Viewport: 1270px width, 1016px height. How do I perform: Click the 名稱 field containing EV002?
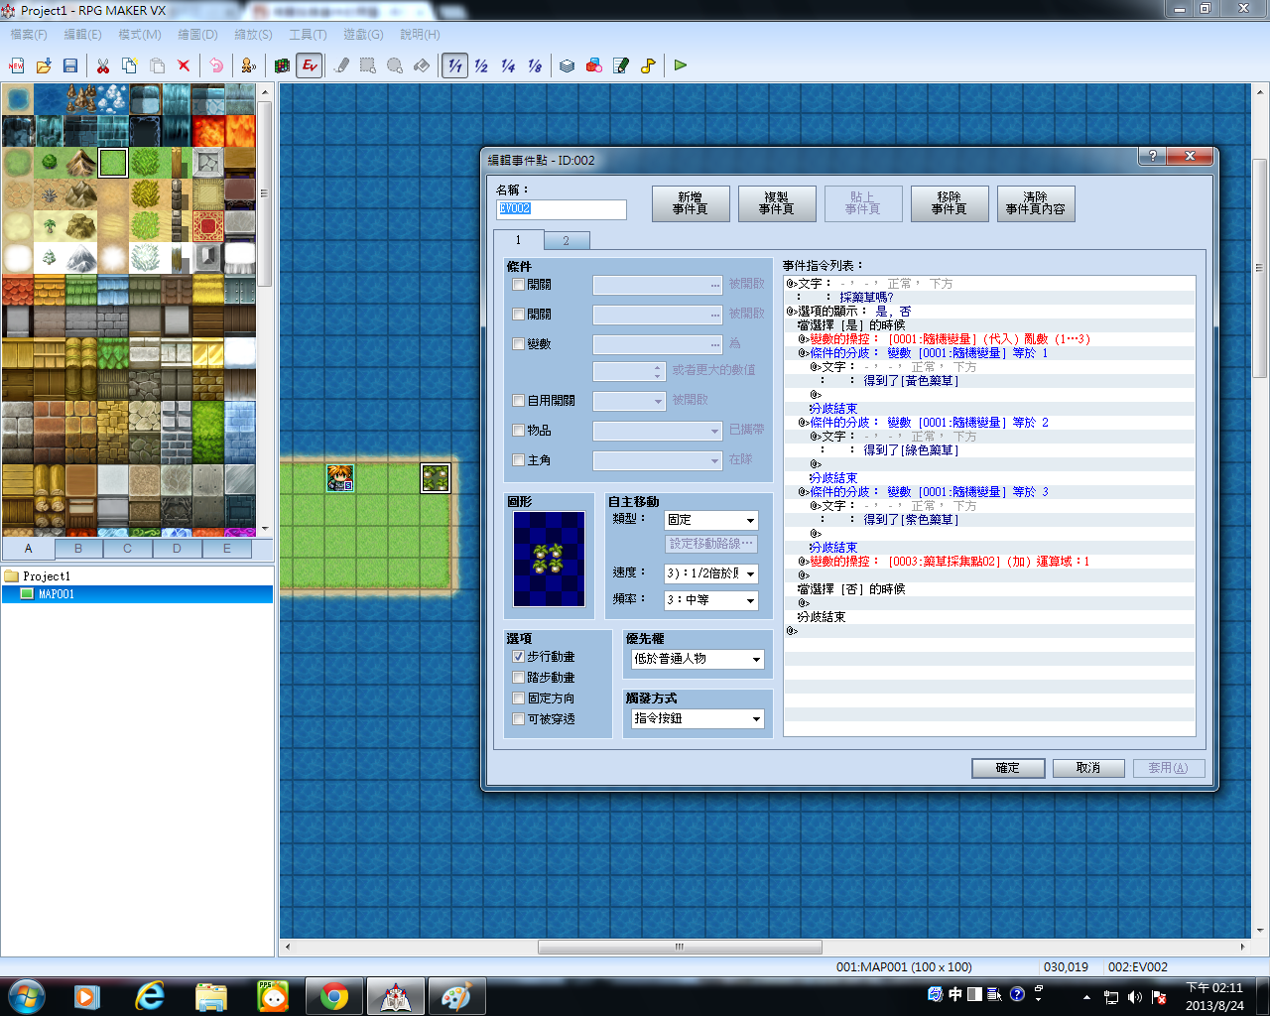coord(562,209)
